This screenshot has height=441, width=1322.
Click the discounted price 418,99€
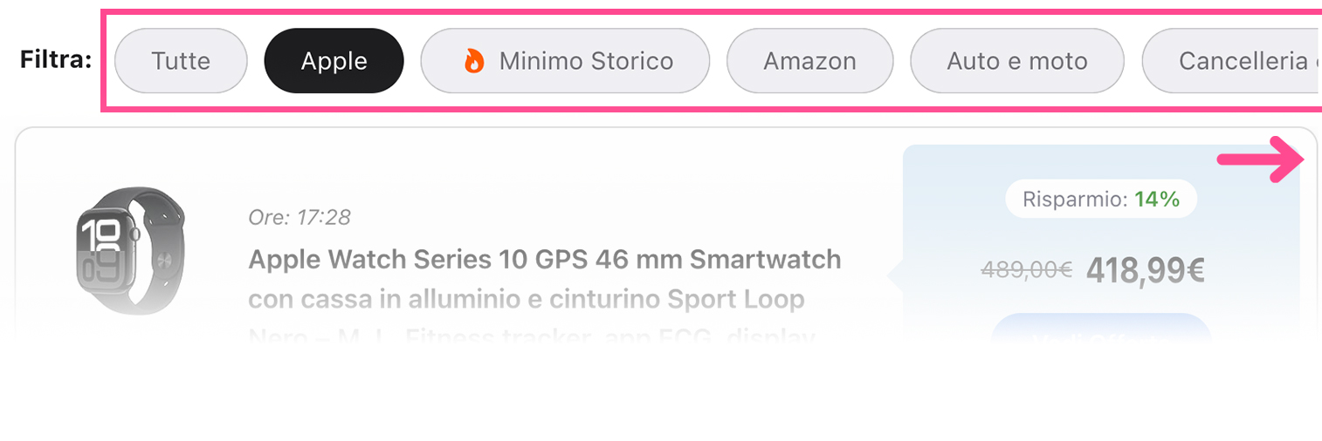coord(1146,272)
